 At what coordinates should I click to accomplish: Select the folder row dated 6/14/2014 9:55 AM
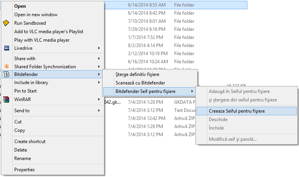tap(176, 5)
